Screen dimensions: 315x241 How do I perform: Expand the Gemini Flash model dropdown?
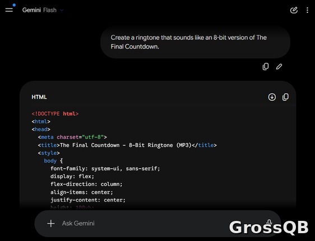[62, 10]
